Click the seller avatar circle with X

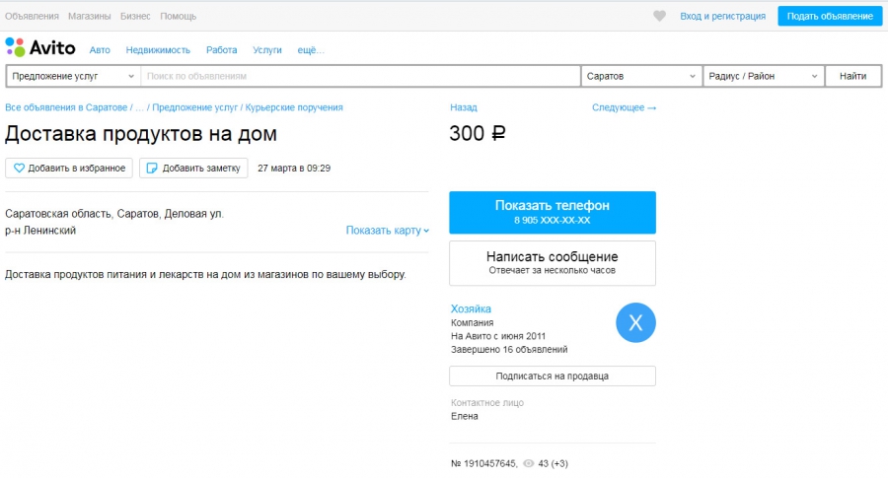tap(635, 322)
